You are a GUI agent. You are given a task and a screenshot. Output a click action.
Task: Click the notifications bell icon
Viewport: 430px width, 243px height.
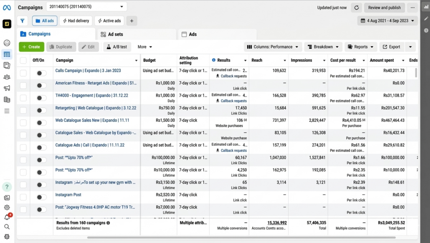[7, 217]
